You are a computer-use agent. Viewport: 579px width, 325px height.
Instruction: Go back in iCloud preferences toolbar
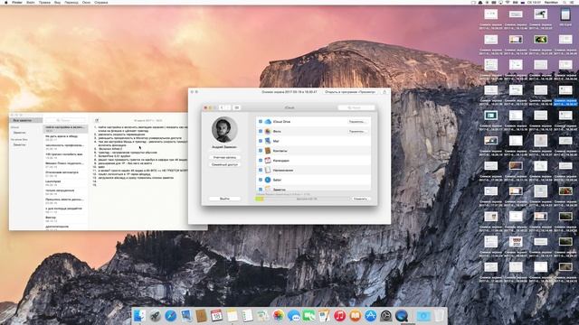click(222, 107)
